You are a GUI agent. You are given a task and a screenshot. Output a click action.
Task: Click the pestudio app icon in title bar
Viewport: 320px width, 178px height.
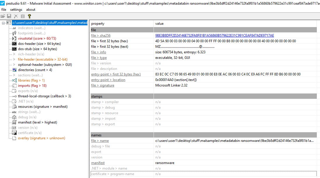coord(2,3)
